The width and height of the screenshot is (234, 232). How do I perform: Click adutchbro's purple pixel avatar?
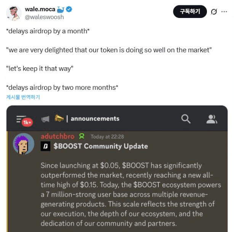pyautogui.click(x=24, y=144)
